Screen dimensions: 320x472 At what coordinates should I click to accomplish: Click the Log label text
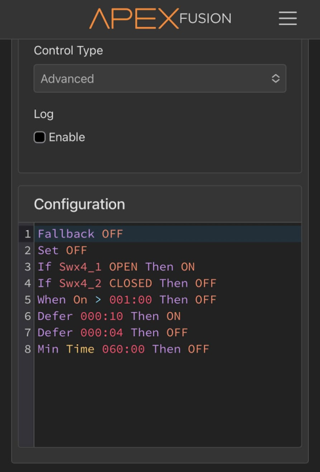[44, 114]
